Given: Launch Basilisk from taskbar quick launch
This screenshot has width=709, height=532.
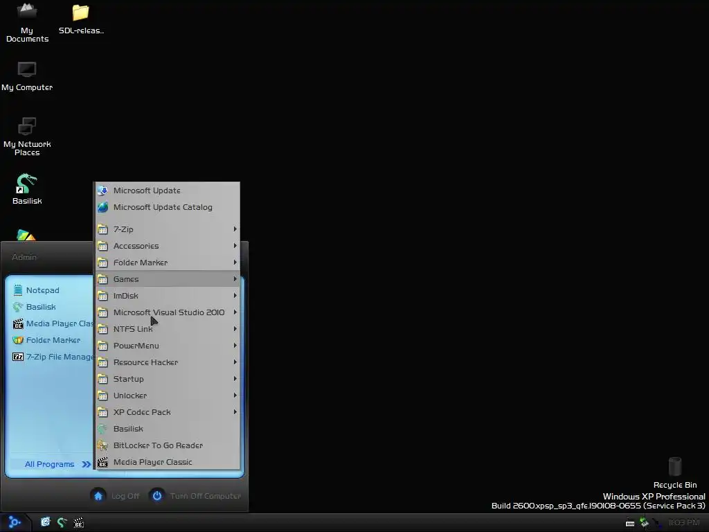Looking at the screenshot, I should click(62, 522).
